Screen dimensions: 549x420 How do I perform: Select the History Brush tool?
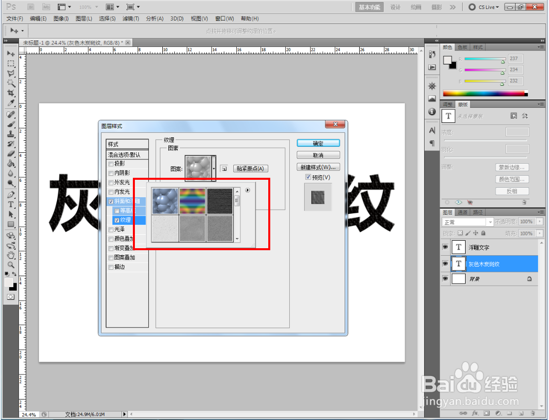[x=11, y=144]
